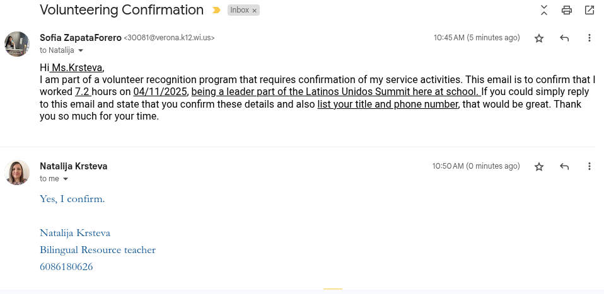The image size is (604, 294).
Task: Click Natalija Krsteva's profile picture
Action: 17,172
